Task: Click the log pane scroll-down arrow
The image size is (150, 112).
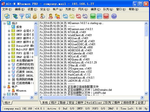Action: (x=146, y=93)
